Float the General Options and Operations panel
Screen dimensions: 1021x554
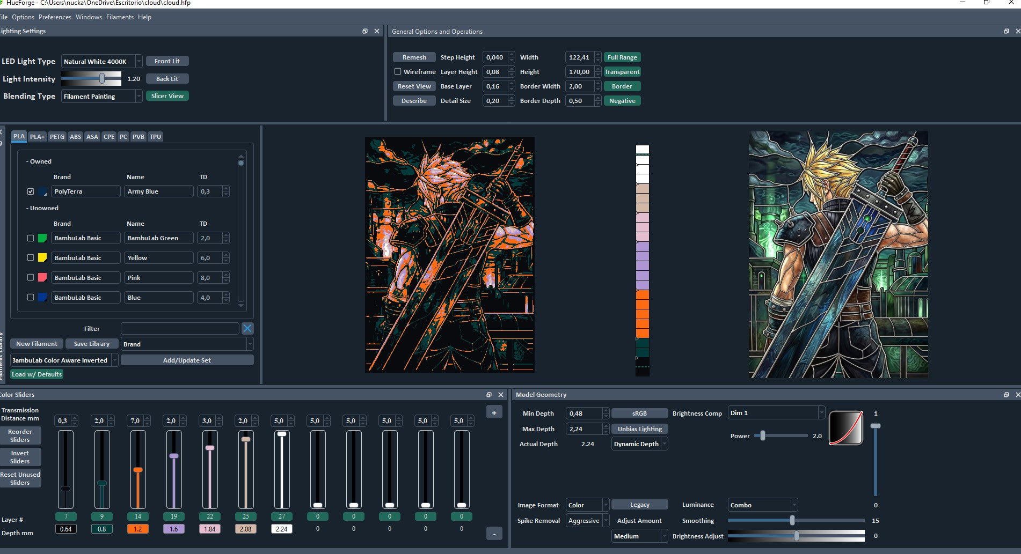[x=1007, y=31]
